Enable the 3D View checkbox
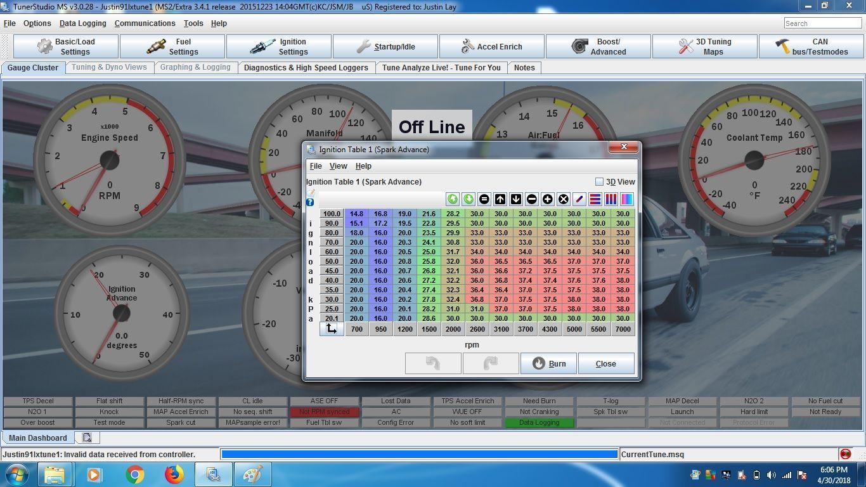866x487 pixels. pyautogui.click(x=599, y=182)
